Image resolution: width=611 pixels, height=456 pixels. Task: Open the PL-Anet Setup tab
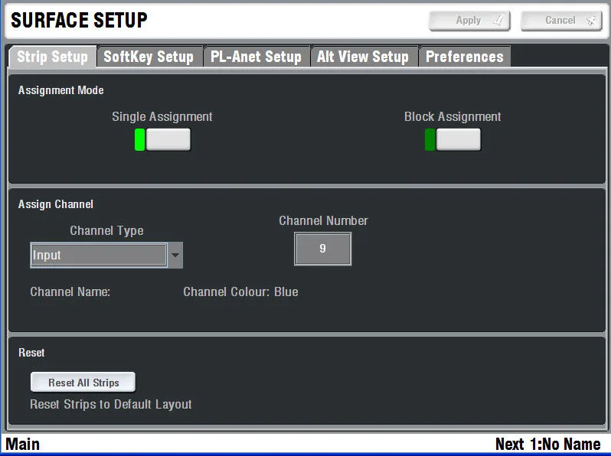256,57
